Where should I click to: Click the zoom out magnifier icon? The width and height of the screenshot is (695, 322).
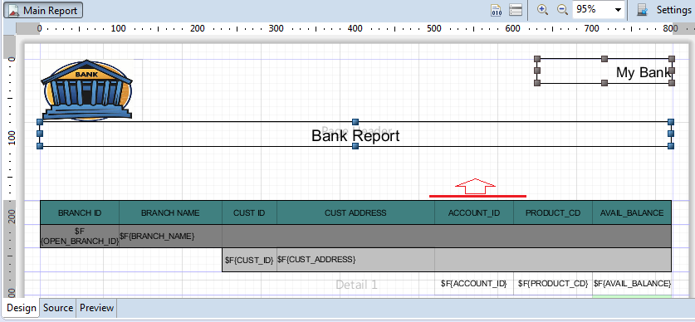pyautogui.click(x=562, y=10)
